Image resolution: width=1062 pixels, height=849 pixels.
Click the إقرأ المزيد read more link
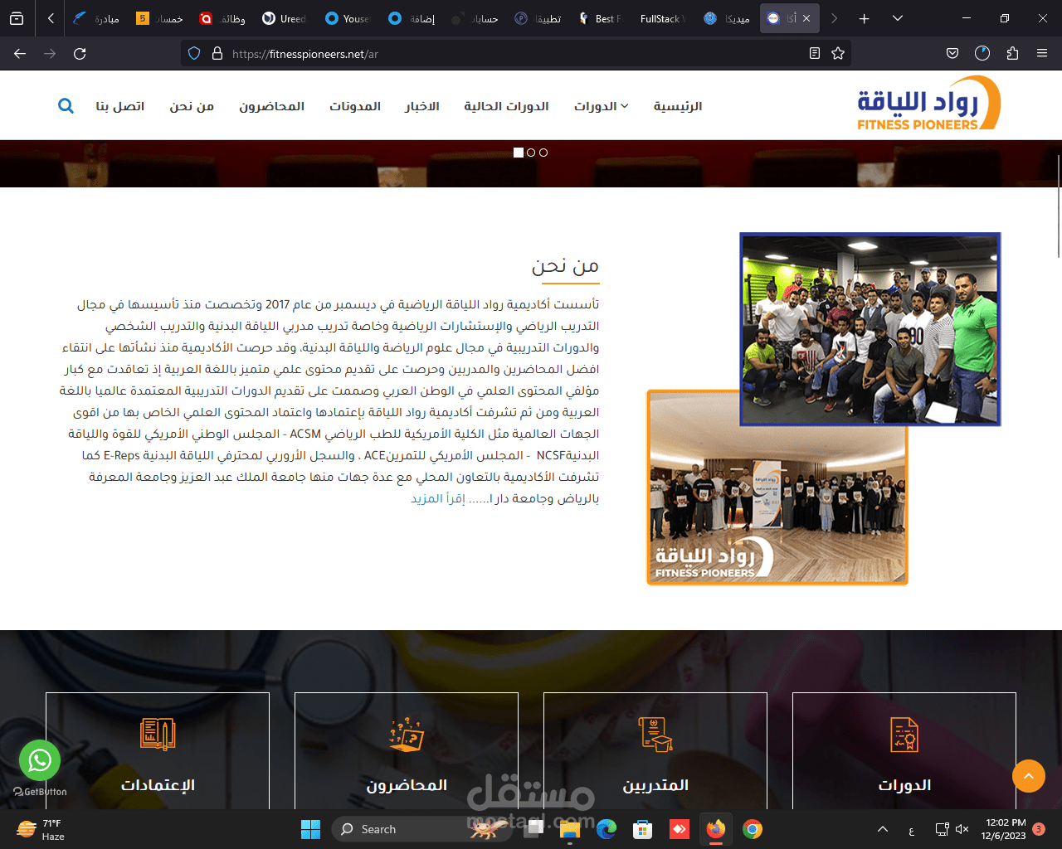coord(438,498)
